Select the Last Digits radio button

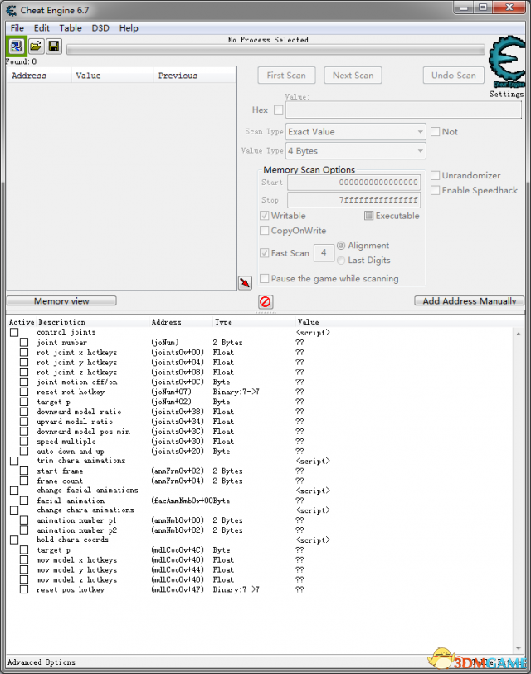click(342, 261)
